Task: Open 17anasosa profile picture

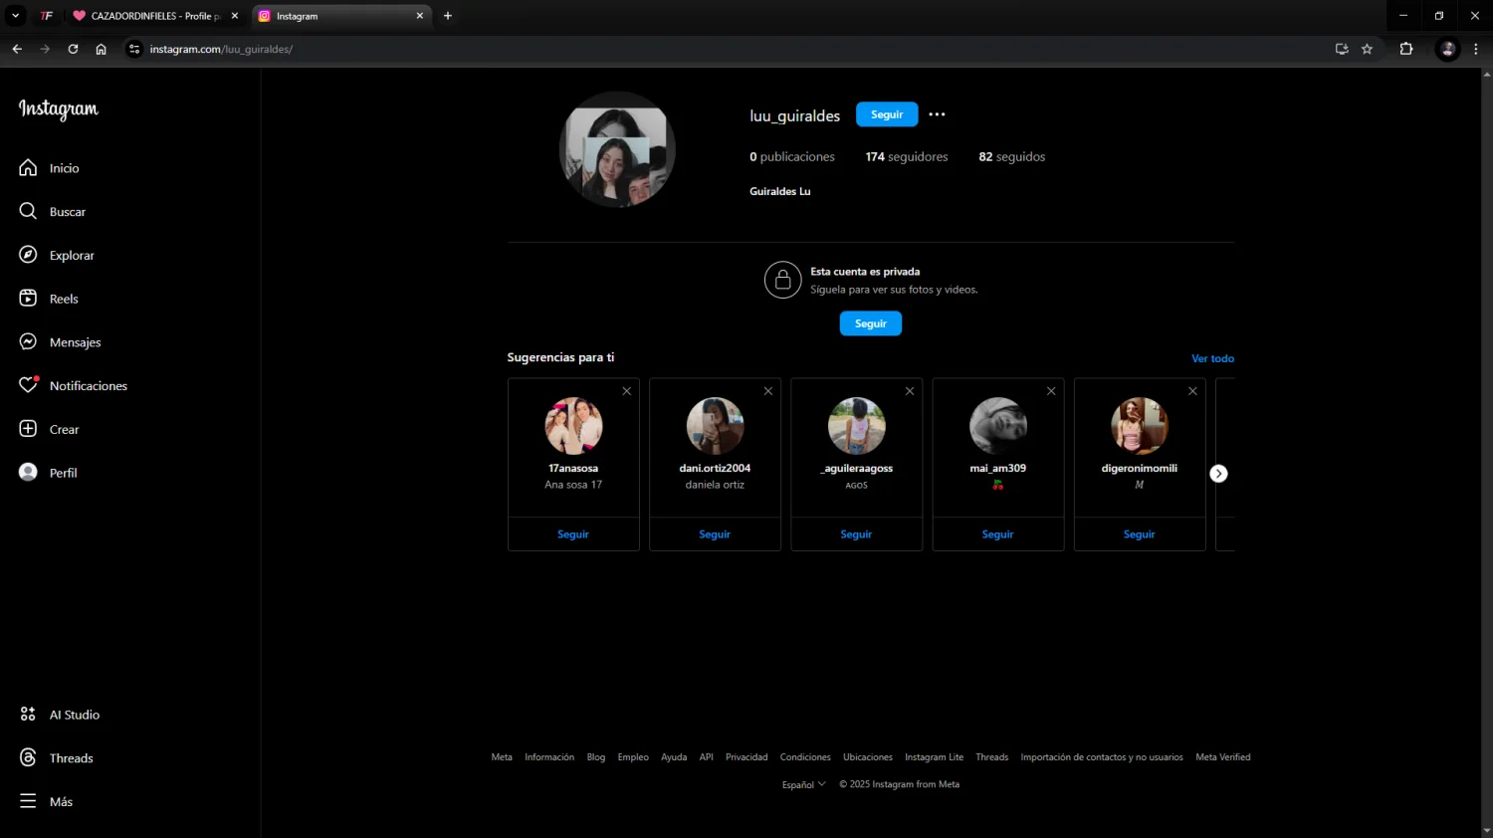Action: click(x=573, y=426)
